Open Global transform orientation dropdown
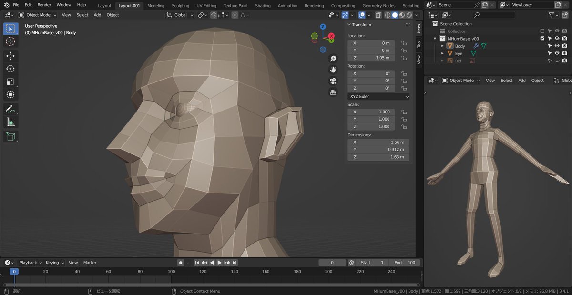572x295 pixels. pos(180,15)
